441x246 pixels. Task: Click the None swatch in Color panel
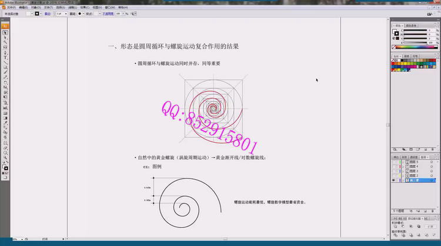[395, 48]
